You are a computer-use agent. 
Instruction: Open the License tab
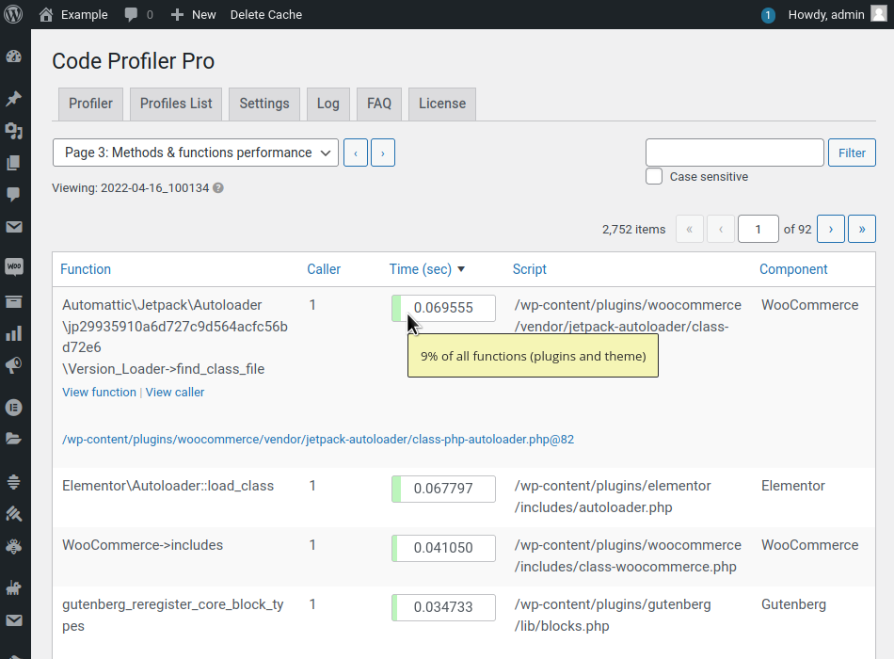[x=442, y=104]
